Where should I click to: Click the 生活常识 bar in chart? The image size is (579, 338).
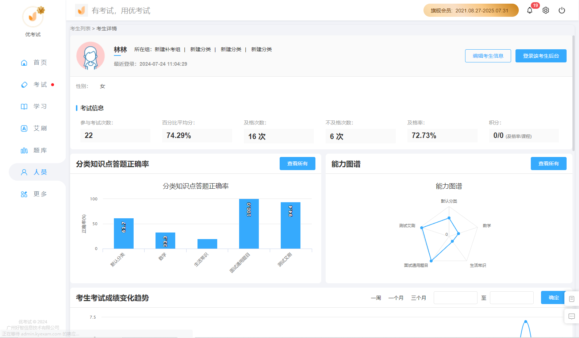(207, 244)
